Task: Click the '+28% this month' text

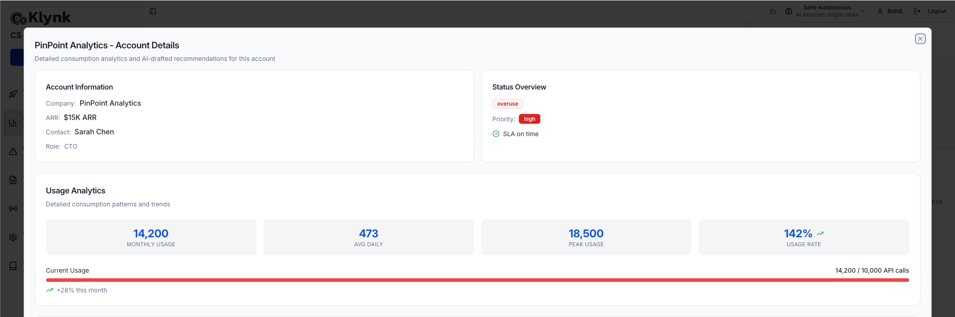Action: tap(82, 290)
